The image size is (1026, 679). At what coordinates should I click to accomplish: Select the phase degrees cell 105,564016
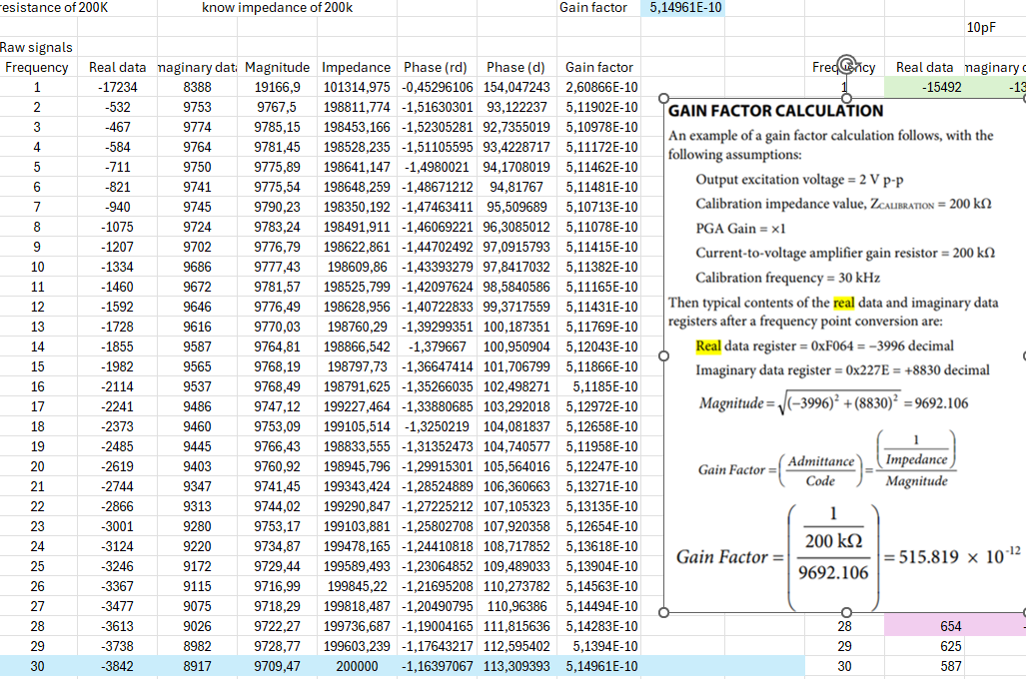[x=516, y=466]
